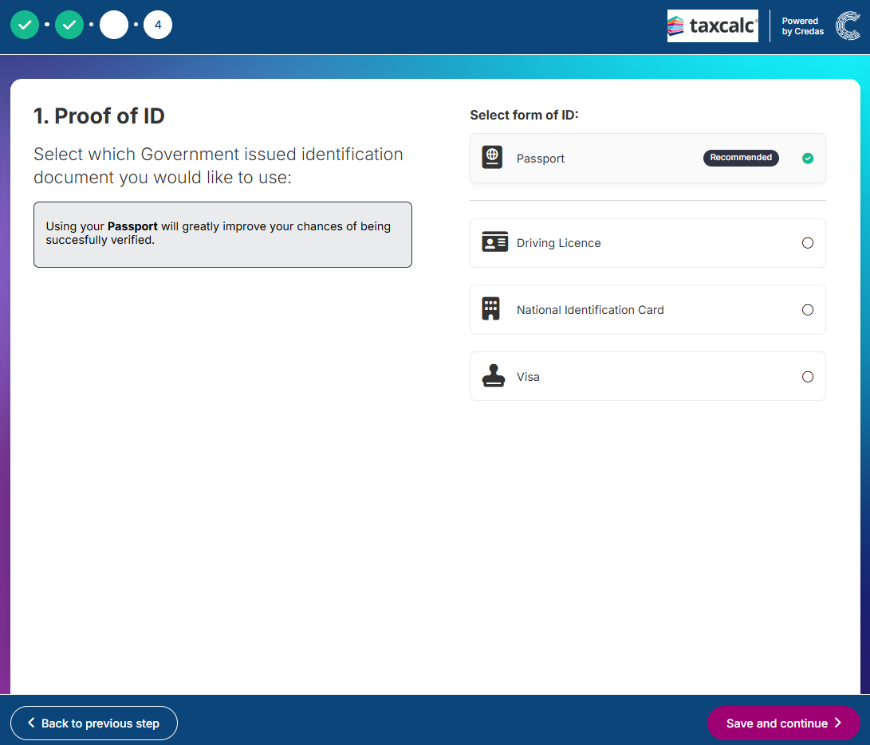Click the second completed step checkmark
870x745 pixels.
click(69, 25)
